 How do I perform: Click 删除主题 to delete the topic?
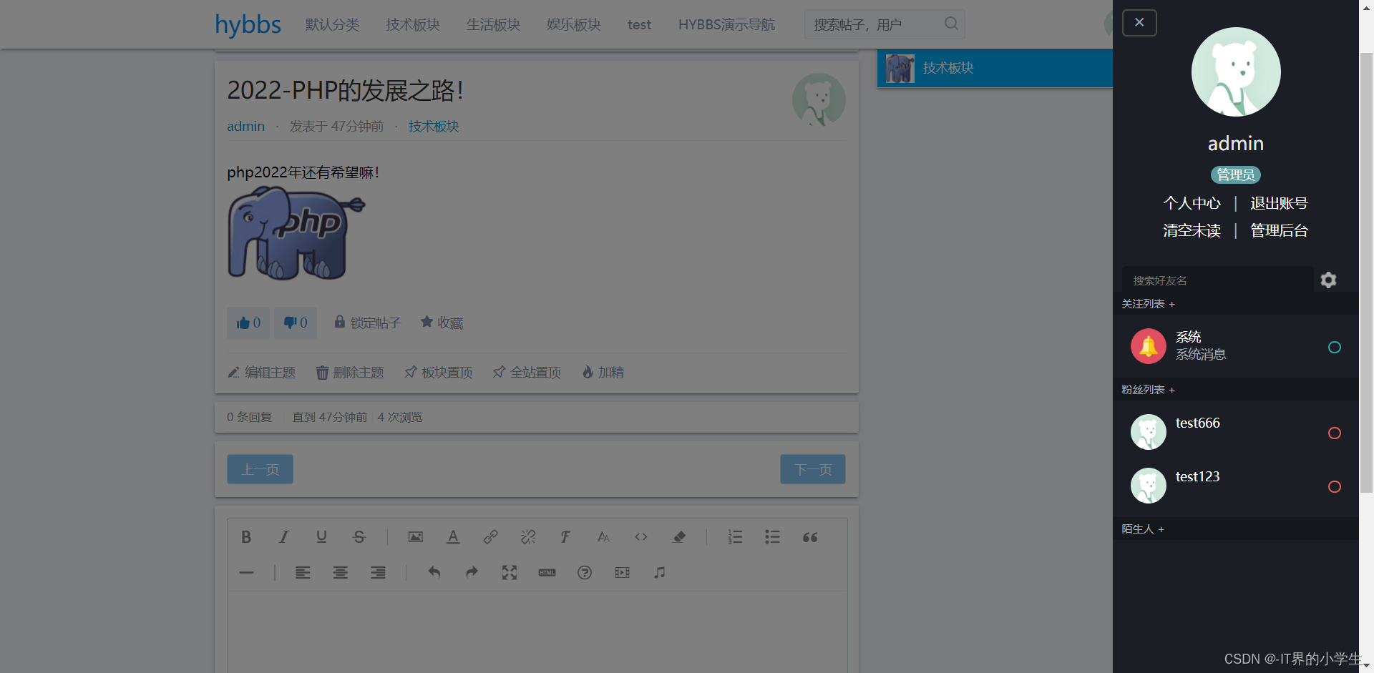(x=350, y=373)
